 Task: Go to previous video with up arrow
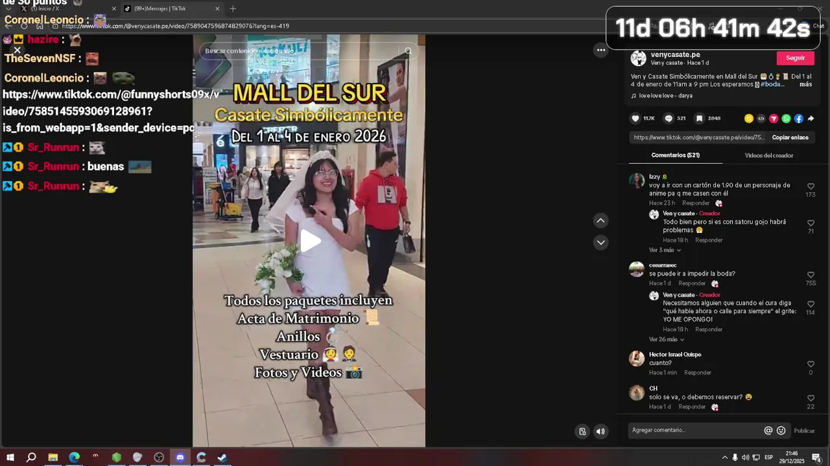(600, 221)
